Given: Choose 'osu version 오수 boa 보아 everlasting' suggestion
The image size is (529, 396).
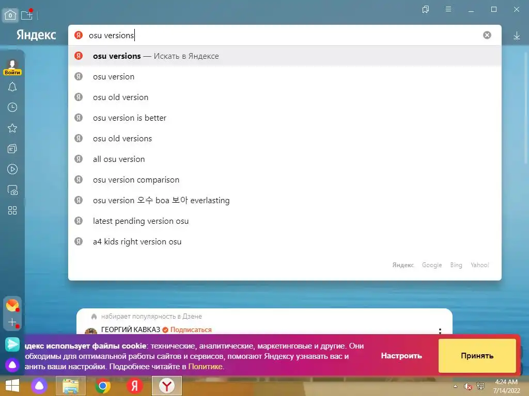Looking at the screenshot, I should coord(285,201).
